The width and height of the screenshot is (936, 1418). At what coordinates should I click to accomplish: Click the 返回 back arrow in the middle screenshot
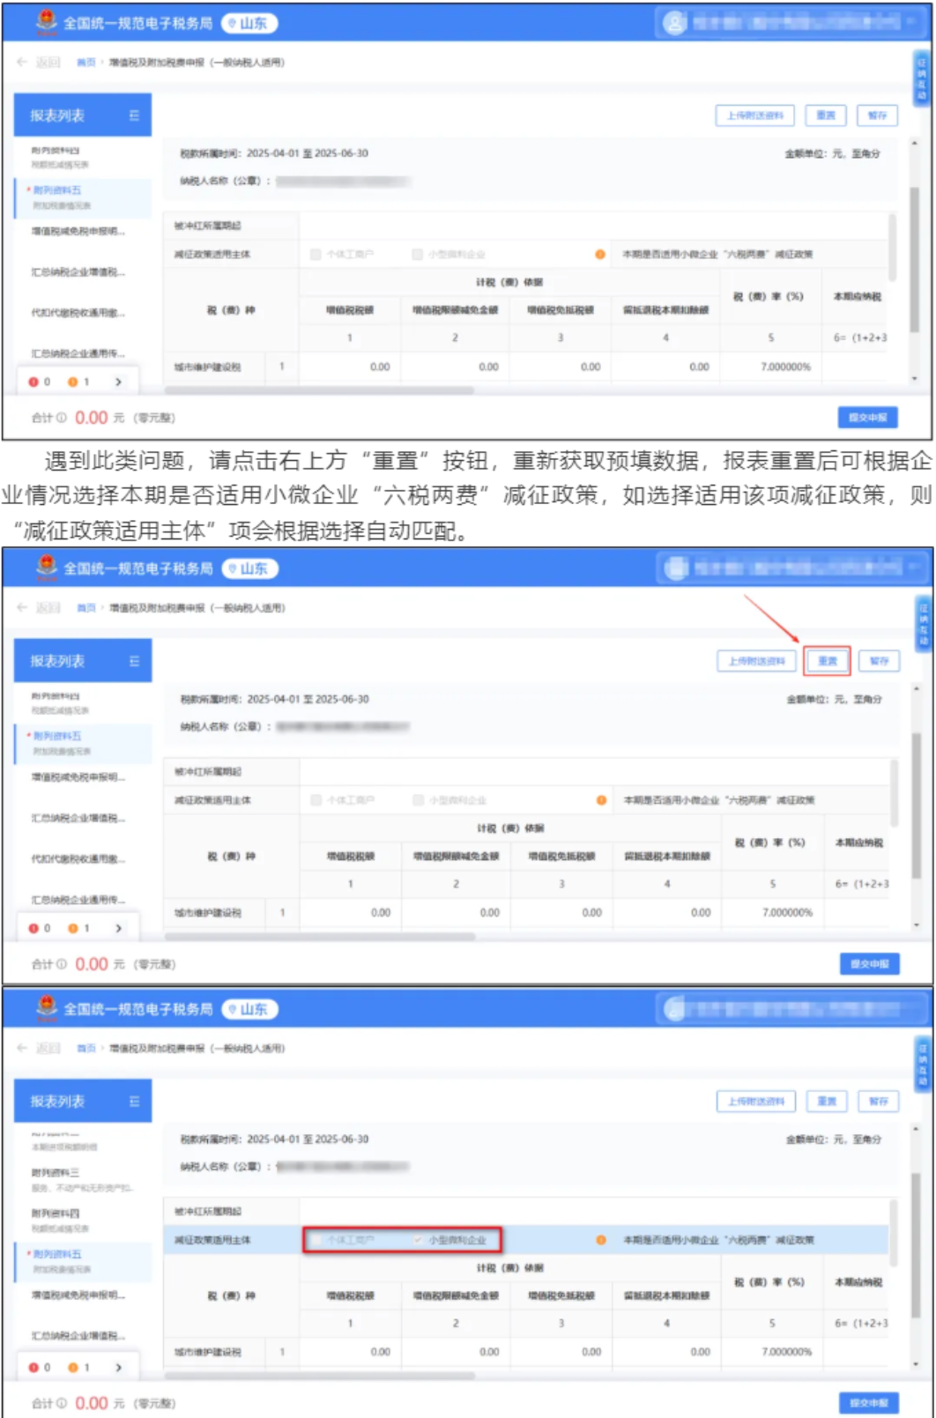[23, 608]
